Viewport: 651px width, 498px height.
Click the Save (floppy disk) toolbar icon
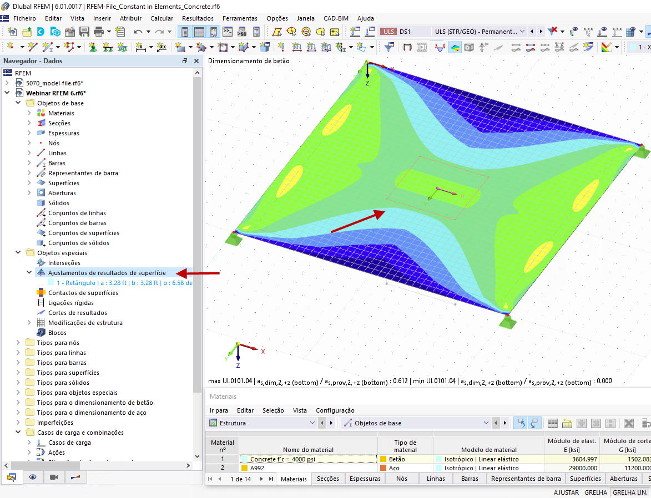pos(84,32)
